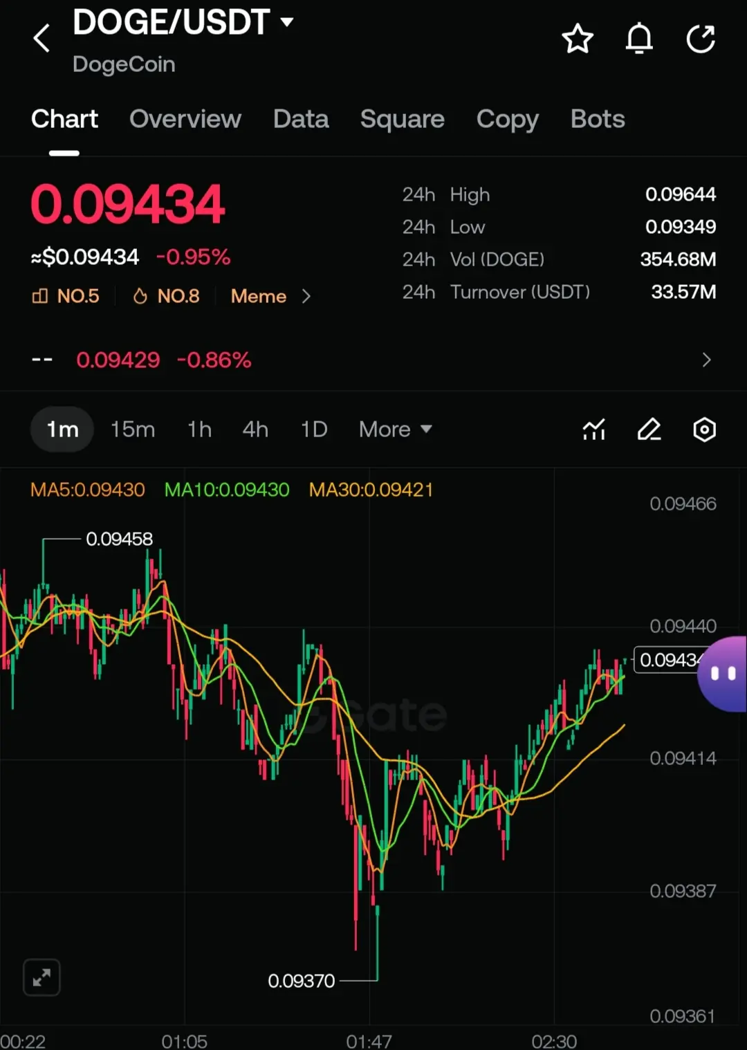Expand chart to fullscreen
747x1050 pixels.
[41, 977]
